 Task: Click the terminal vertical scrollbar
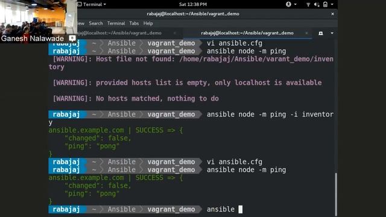(x=335, y=194)
